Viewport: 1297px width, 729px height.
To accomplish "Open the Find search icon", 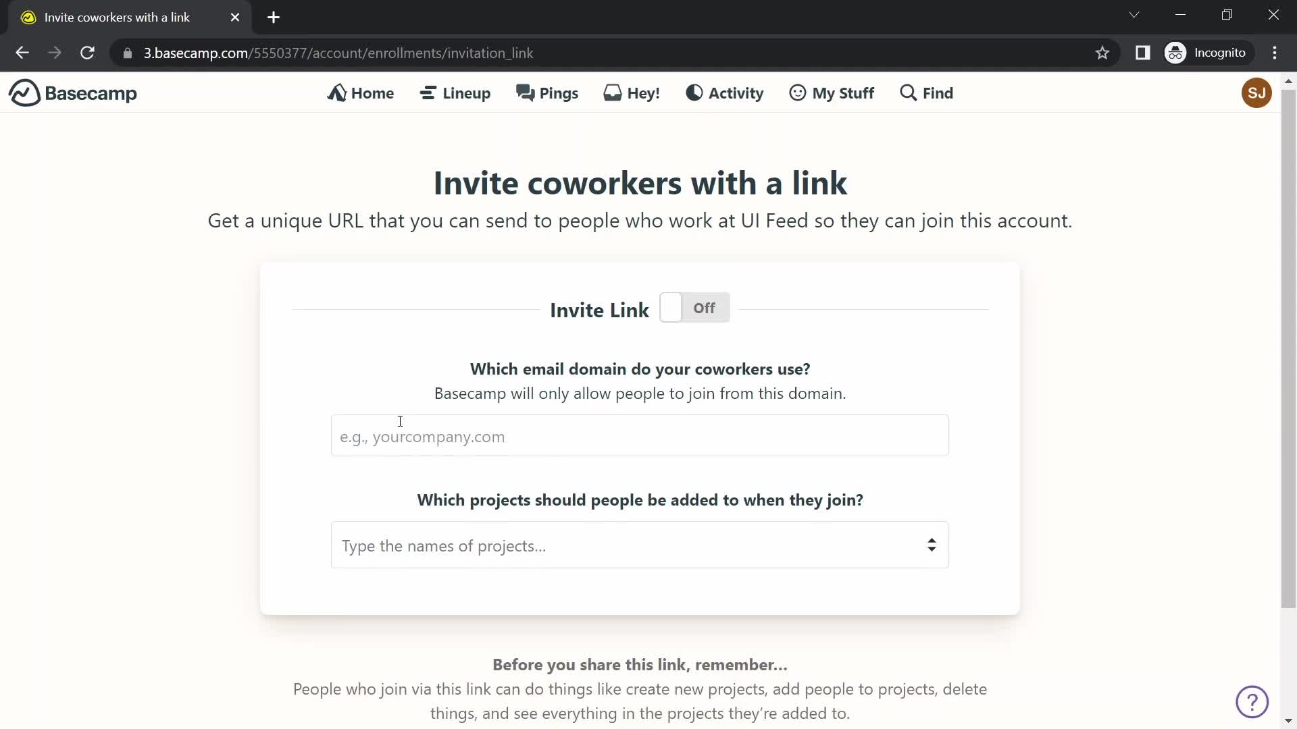I will 926,92.
